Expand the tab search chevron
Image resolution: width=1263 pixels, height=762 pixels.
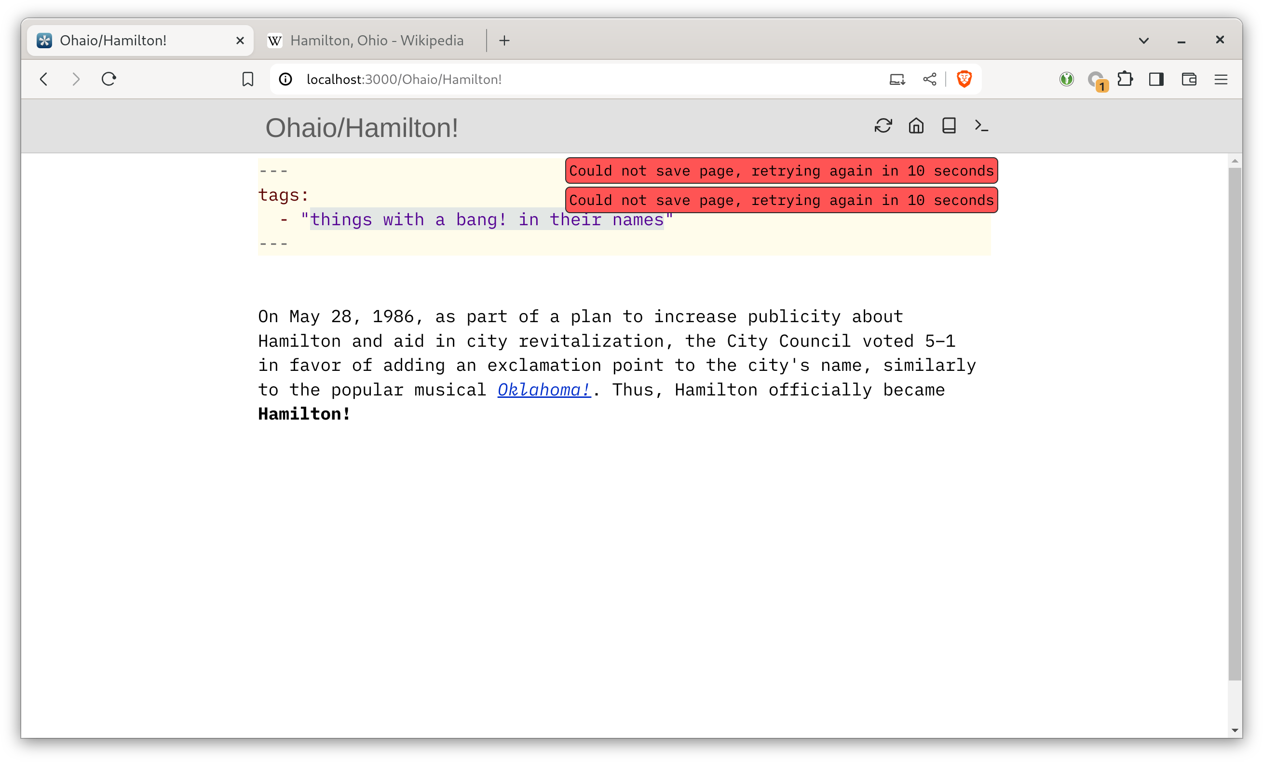(1143, 41)
